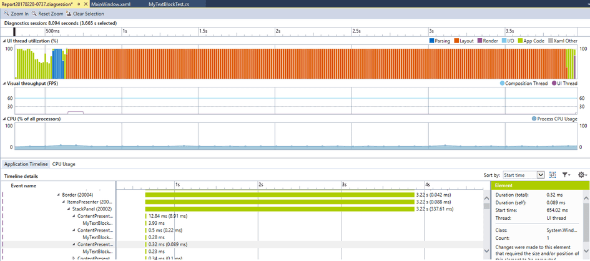Click the Reset Zoom button label

pos(51,14)
